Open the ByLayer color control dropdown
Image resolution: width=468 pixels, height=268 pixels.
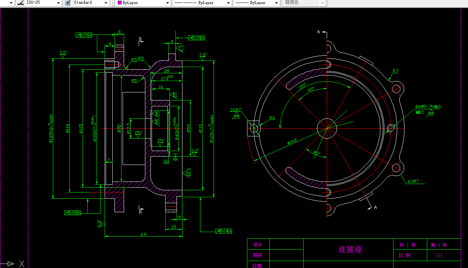167,3
